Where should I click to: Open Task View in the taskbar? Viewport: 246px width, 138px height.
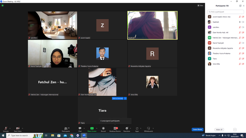click(x=46, y=135)
